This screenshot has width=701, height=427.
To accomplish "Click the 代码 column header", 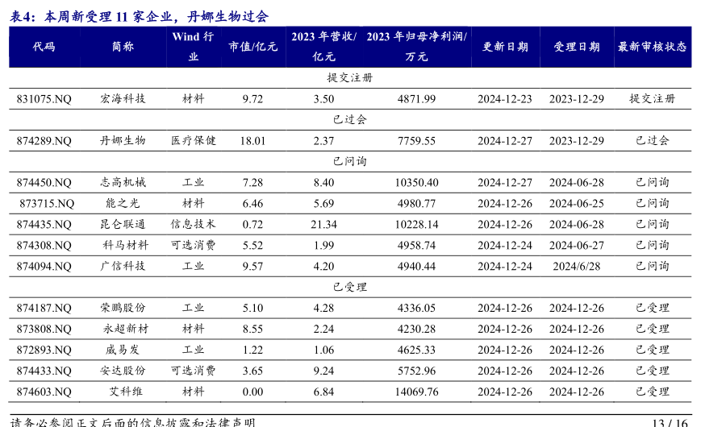I will 44,47.
